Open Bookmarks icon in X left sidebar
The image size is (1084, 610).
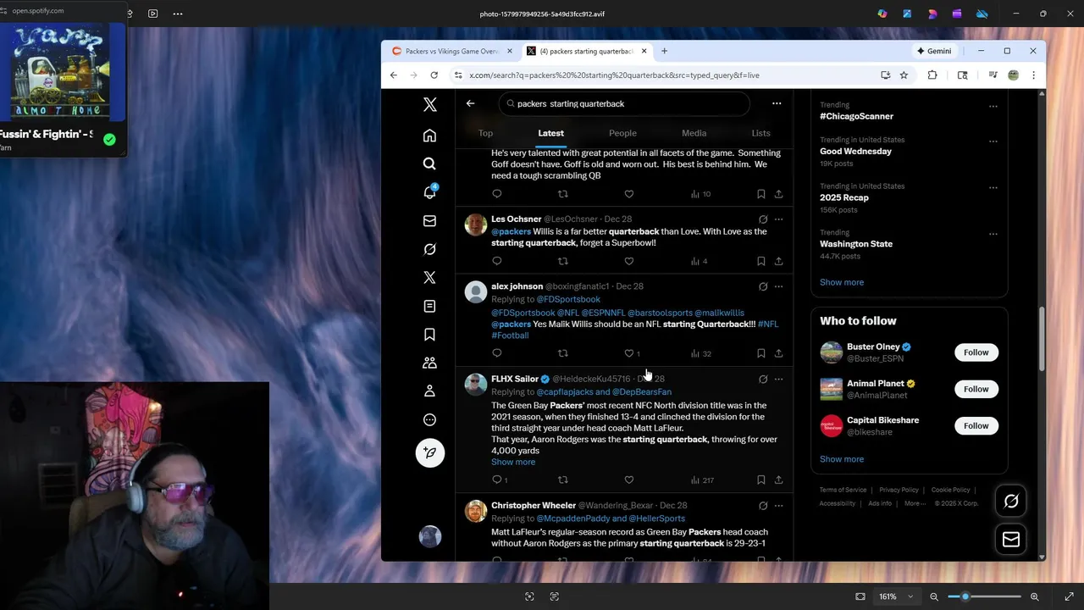[x=429, y=335]
